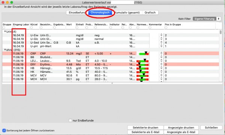Click the stepper arrows in the MCV row
The width and height of the screenshot is (225, 135).
coord(161,75)
